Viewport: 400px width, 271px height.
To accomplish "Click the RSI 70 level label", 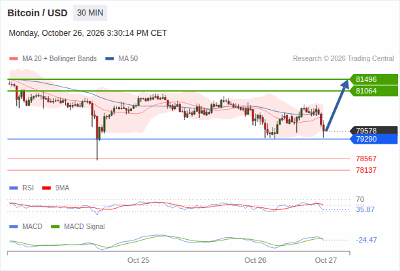I will (360, 199).
